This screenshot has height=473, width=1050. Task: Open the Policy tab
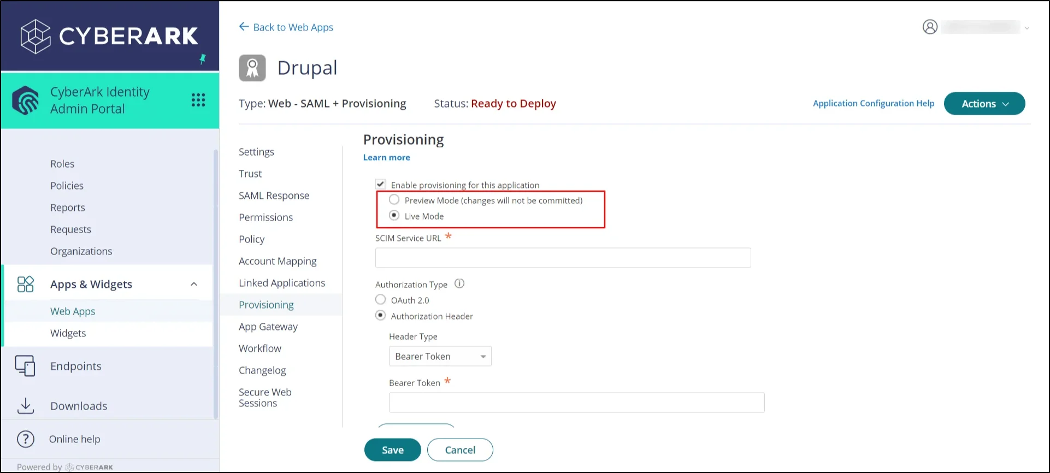[251, 239]
